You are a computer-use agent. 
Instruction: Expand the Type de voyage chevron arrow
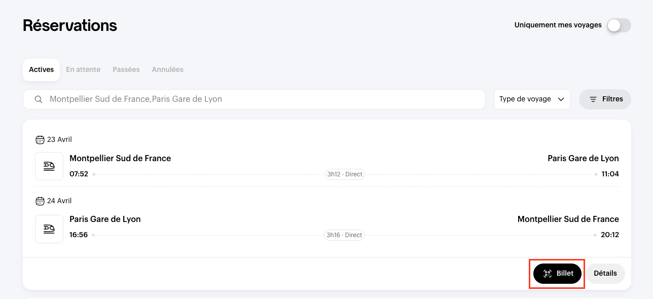coord(561,99)
